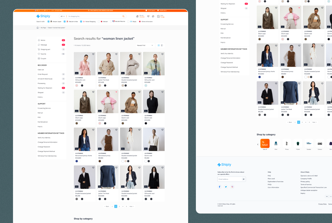
Task: Switch to grid view icon
Action: click(x=159, y=45)
